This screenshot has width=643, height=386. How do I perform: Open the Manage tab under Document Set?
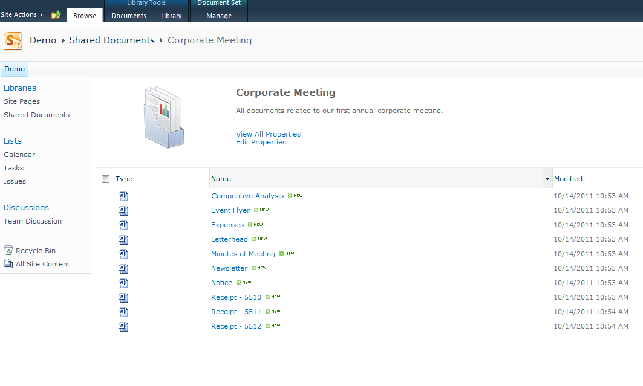click(218, 16)
